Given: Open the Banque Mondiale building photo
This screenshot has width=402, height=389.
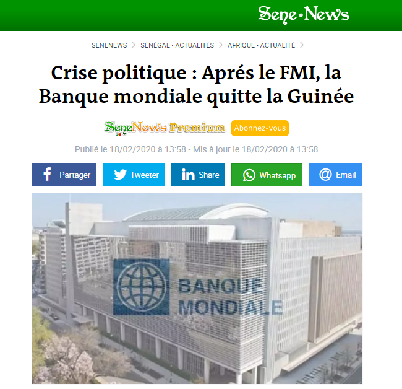Looking at the screenshot, I should coord(197,289).
